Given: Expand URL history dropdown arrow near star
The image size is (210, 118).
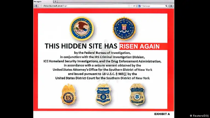Looking at the screenshot, I should pyautogui.click(x=132, y=6).
